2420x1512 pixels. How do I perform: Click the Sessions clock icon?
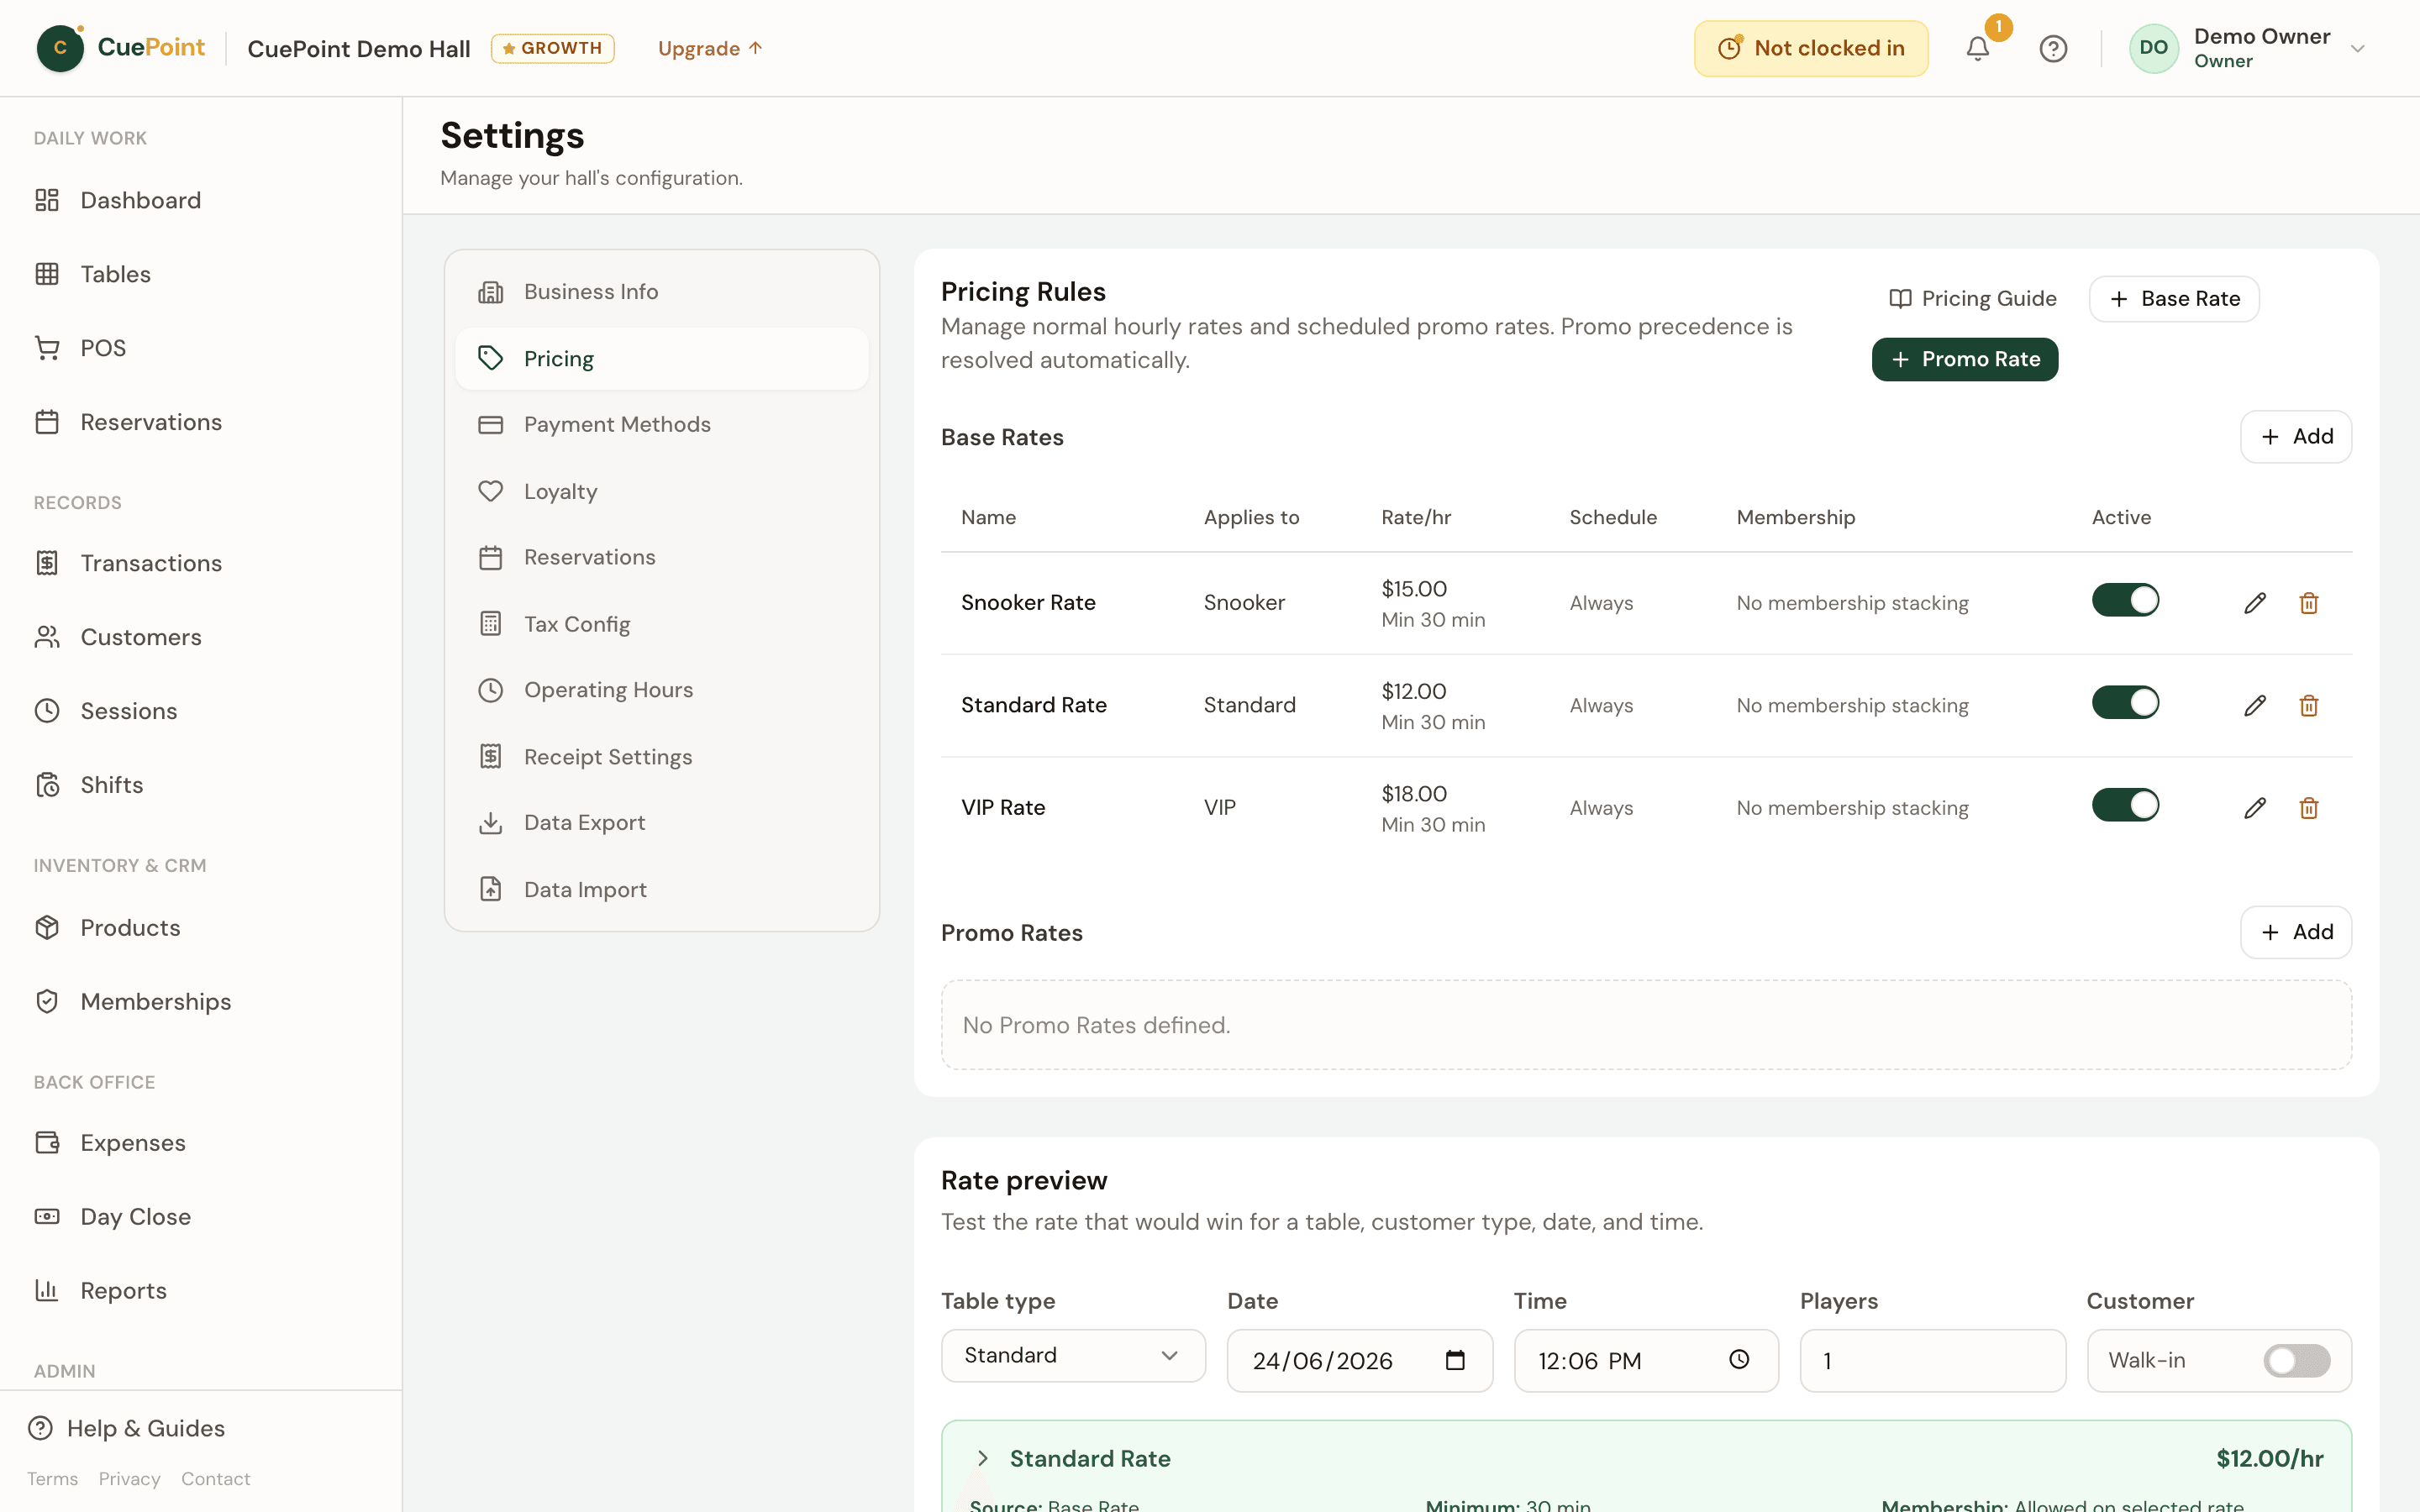[47, 711]
